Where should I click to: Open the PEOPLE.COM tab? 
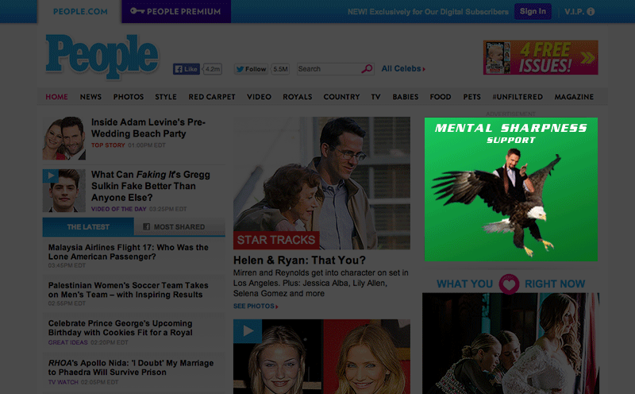pos(80,11)
